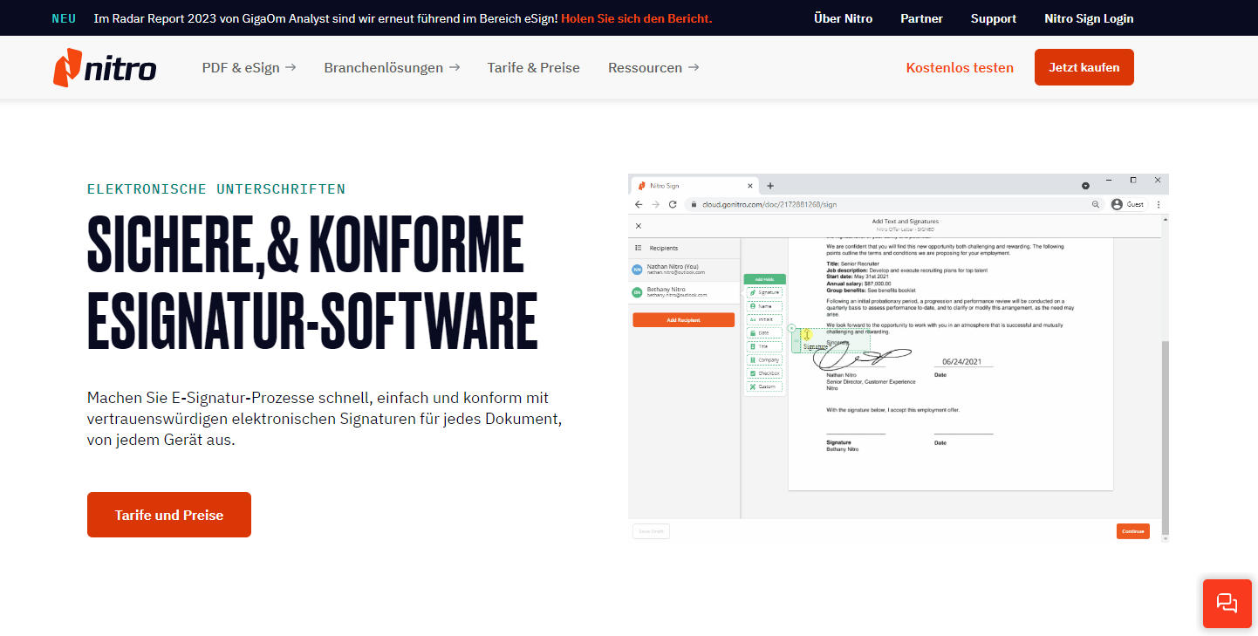Viewport: 1258px width, 636px height.
Task: Click the 'Recipients' label in the preview
Action: click(664, 248)
